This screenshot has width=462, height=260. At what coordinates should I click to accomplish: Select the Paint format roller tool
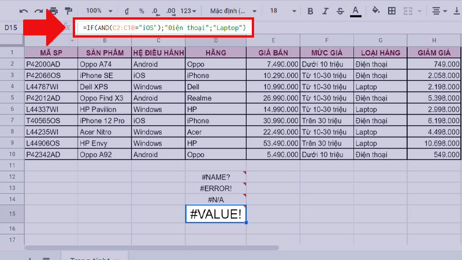[69, 11]
